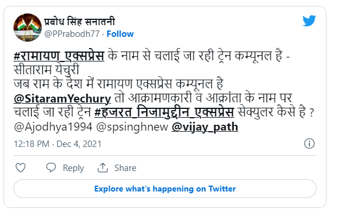This screenshot has width=337, height=212.
Task: Click the share upload arrow icon
Action: click(103, 167)
